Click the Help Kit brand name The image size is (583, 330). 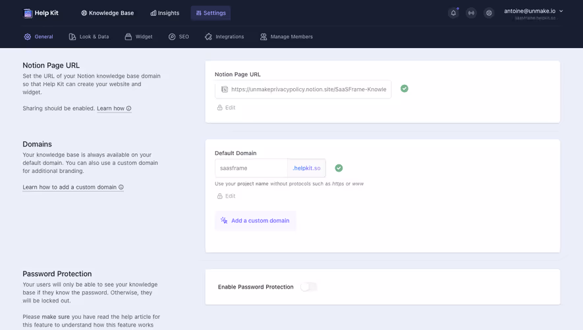point(47,13)
